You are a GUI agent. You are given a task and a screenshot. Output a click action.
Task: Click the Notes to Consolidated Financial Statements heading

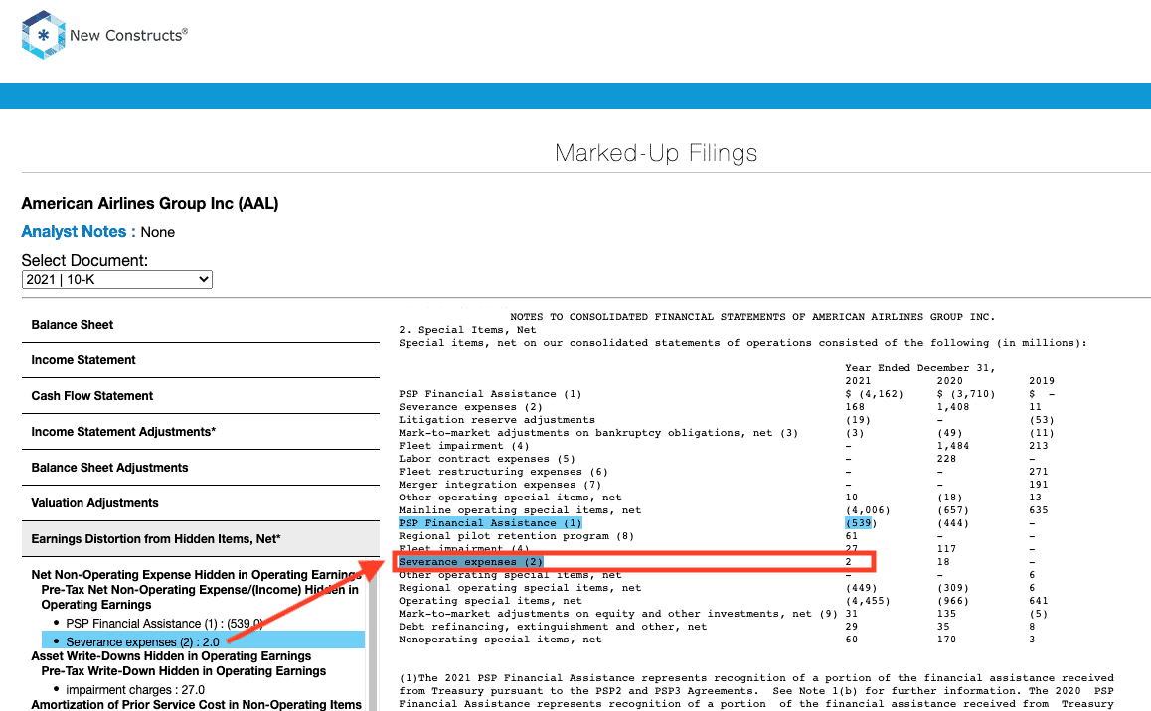[752, 317]
